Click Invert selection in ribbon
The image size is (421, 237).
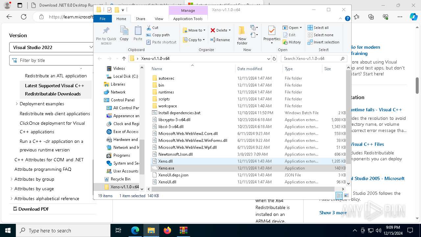[323, 42]
